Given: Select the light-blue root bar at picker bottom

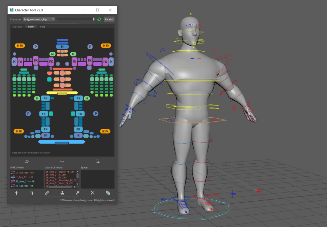Looking at the screenshot, I should tap(61, 142).
